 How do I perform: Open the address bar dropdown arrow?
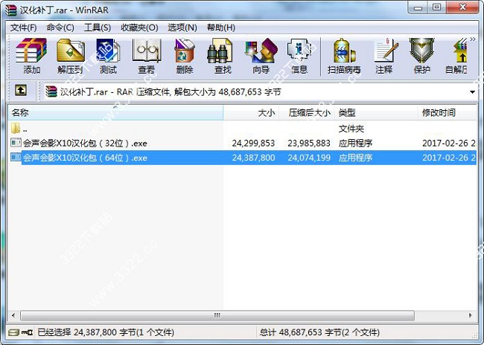coord(472,92)
